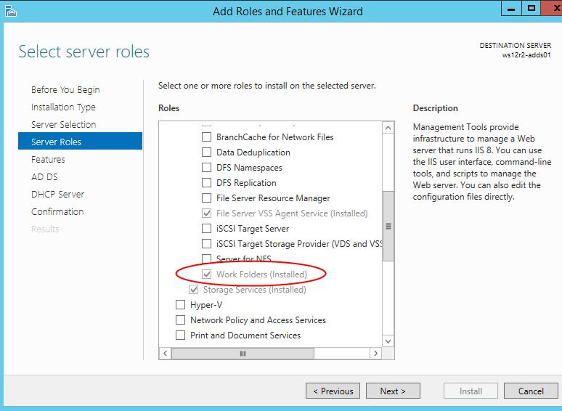Click the Next button
Viewport: 562px width, 411px height.
[393, 391]
